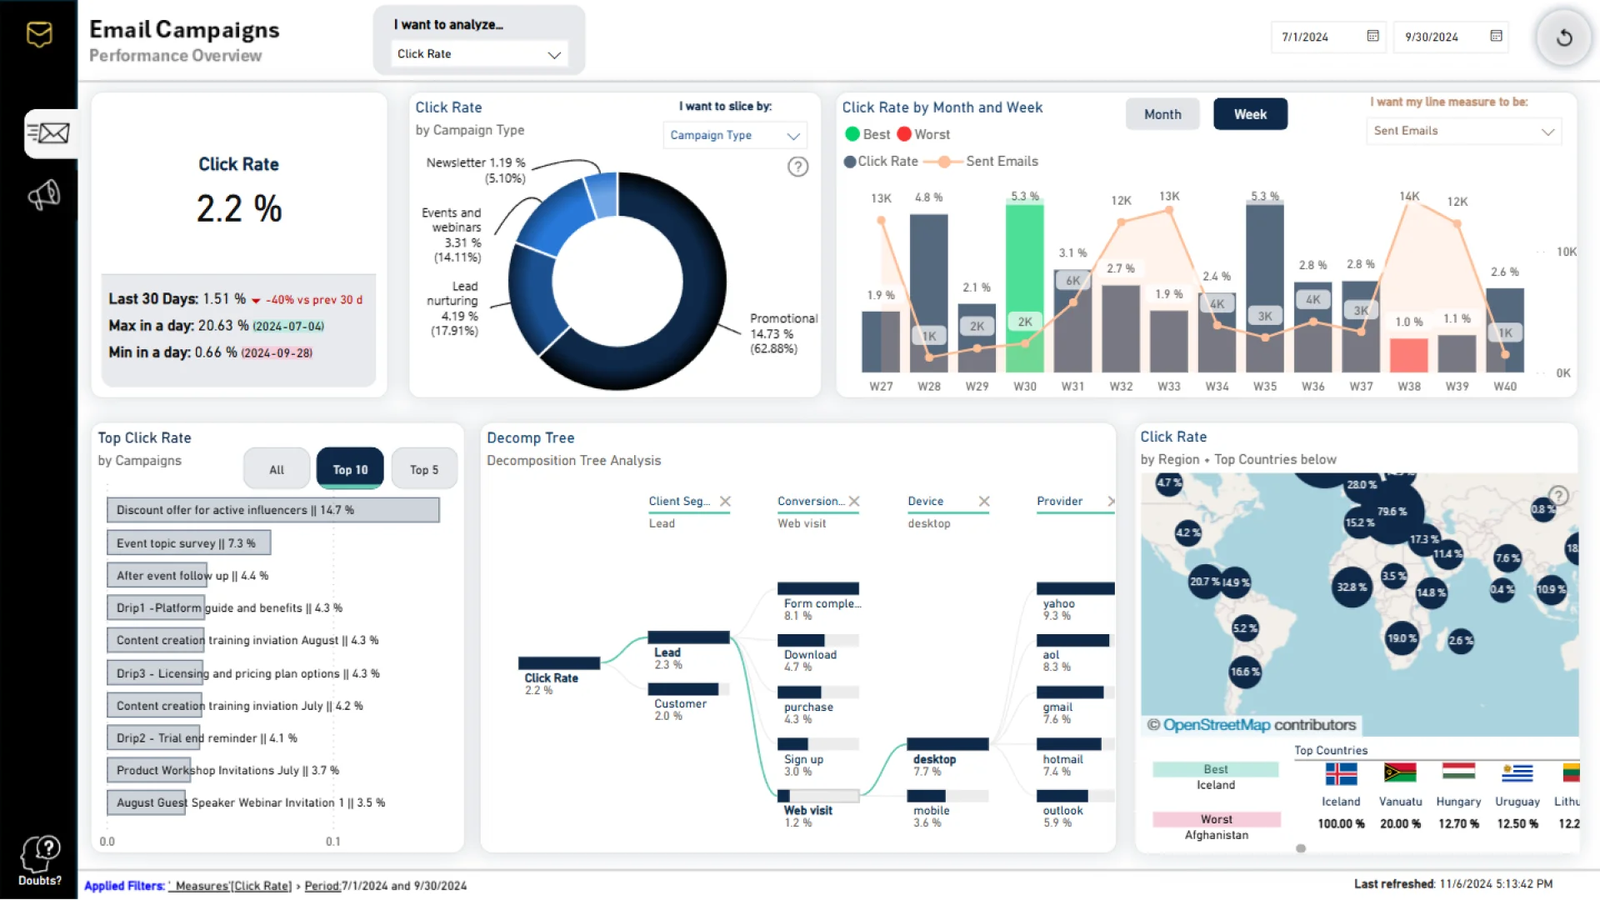Click the donut chart help question icon
This screenshot has height=900, width=1600.
coord(797,167)
